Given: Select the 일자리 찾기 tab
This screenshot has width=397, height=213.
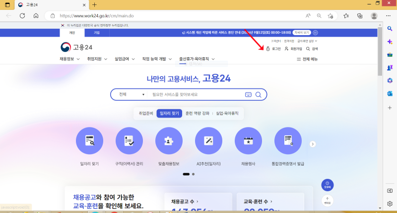Looking at the screenshot, I should pos(169,114).
